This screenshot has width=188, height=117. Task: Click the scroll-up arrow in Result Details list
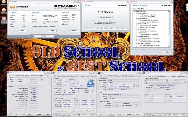pyautogui.click(x=169, y=12)
